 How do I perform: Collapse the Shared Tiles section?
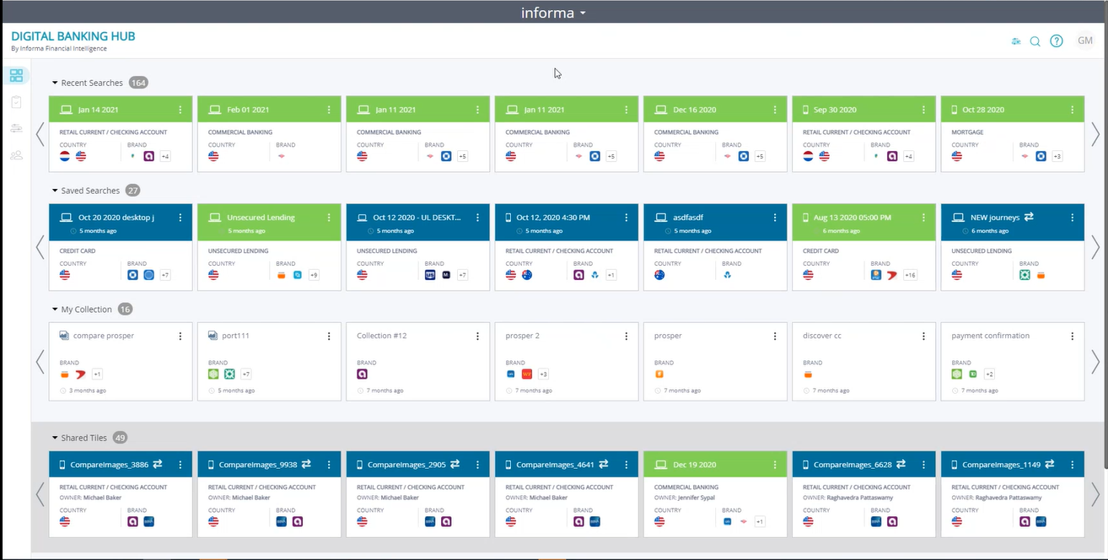coord(56,438)
